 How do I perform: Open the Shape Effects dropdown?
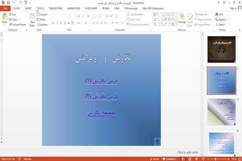tap(203, 25)
